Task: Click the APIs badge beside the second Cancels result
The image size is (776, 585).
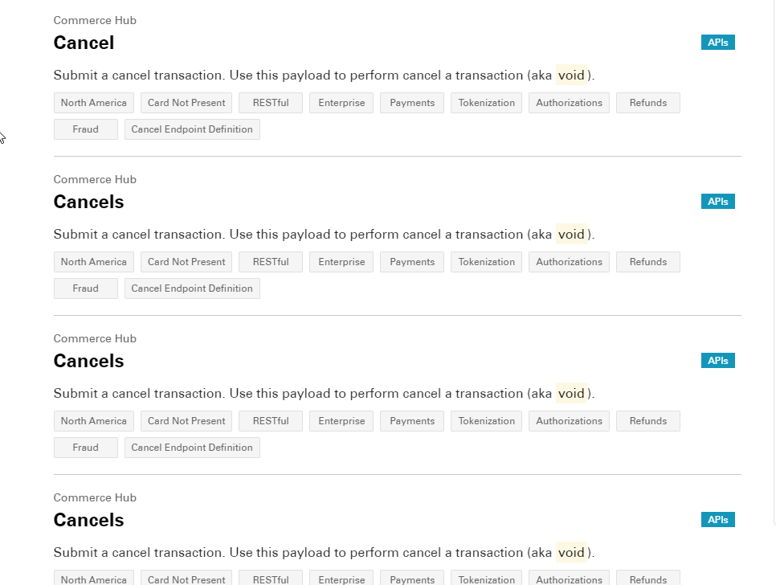Action: coord(717,201)
